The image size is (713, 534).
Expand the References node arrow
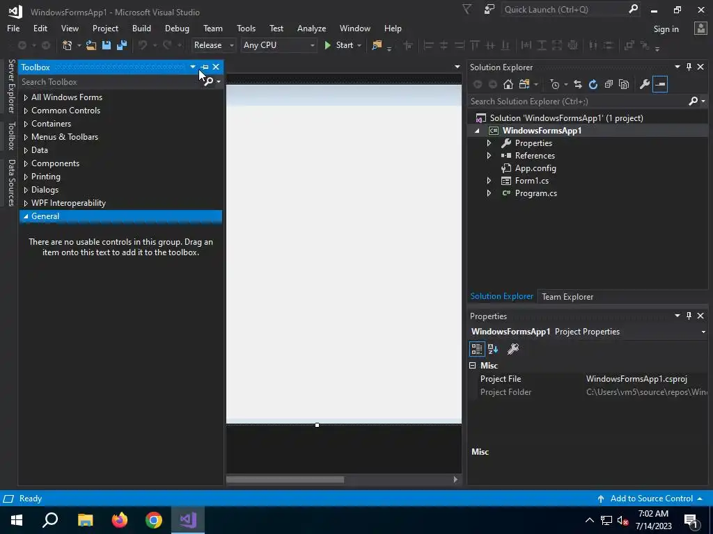pos(489,155)
